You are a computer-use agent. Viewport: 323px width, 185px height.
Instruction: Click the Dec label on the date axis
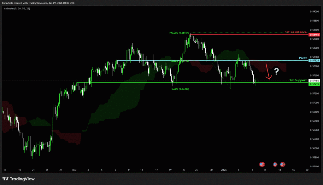pos(74,170)
